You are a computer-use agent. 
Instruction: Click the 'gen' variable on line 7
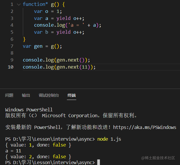click(x=38, y=46)
